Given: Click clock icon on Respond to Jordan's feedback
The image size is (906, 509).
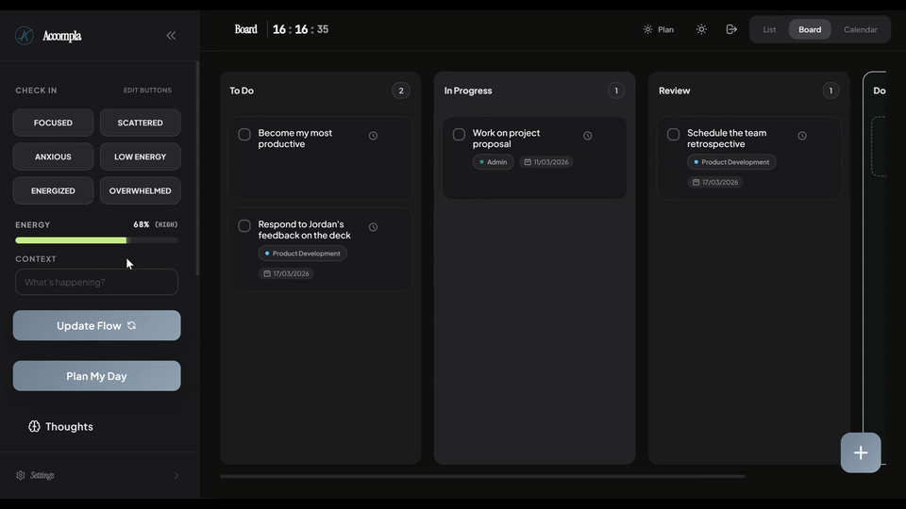Looking at the screenshot, I should click(373, 227).
